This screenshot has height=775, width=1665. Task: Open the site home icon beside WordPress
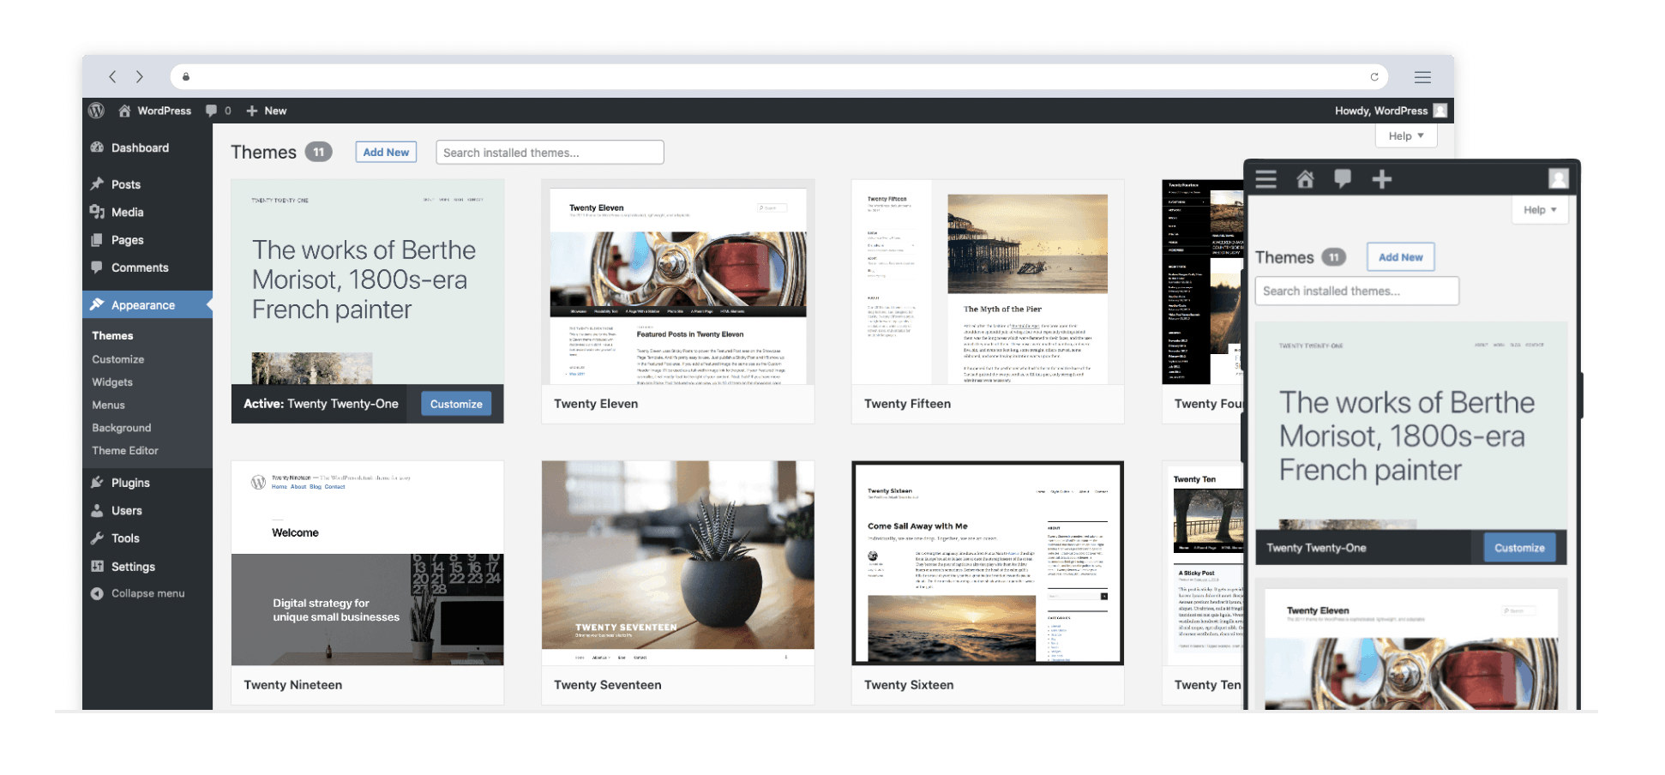click(125, 111)
